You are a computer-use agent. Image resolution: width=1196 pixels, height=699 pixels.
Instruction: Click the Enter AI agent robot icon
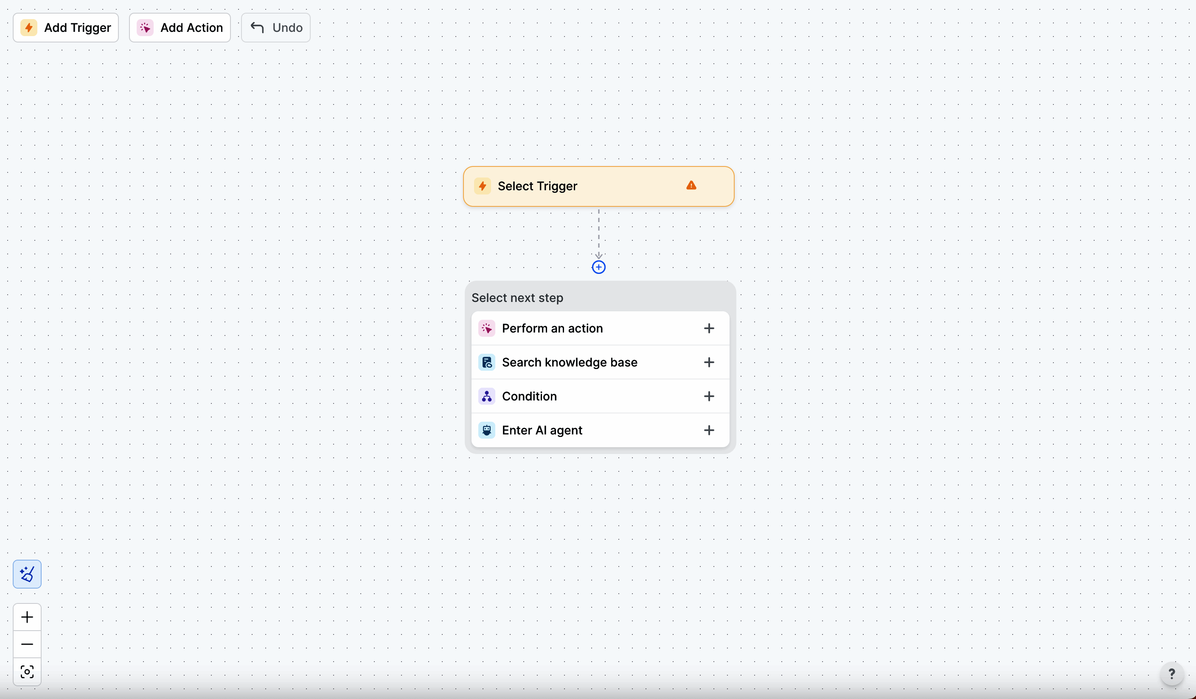point(486,430)
